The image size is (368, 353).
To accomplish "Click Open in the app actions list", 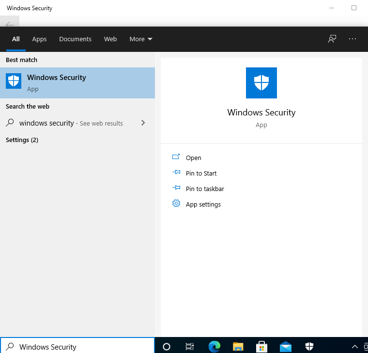I will point(193,158).
